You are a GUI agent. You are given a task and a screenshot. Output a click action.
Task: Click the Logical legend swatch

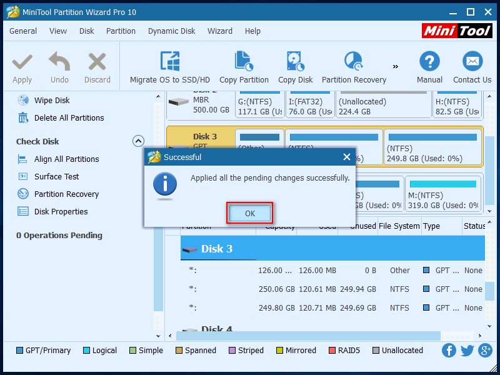pyautogui.click(x=86, y=351)
